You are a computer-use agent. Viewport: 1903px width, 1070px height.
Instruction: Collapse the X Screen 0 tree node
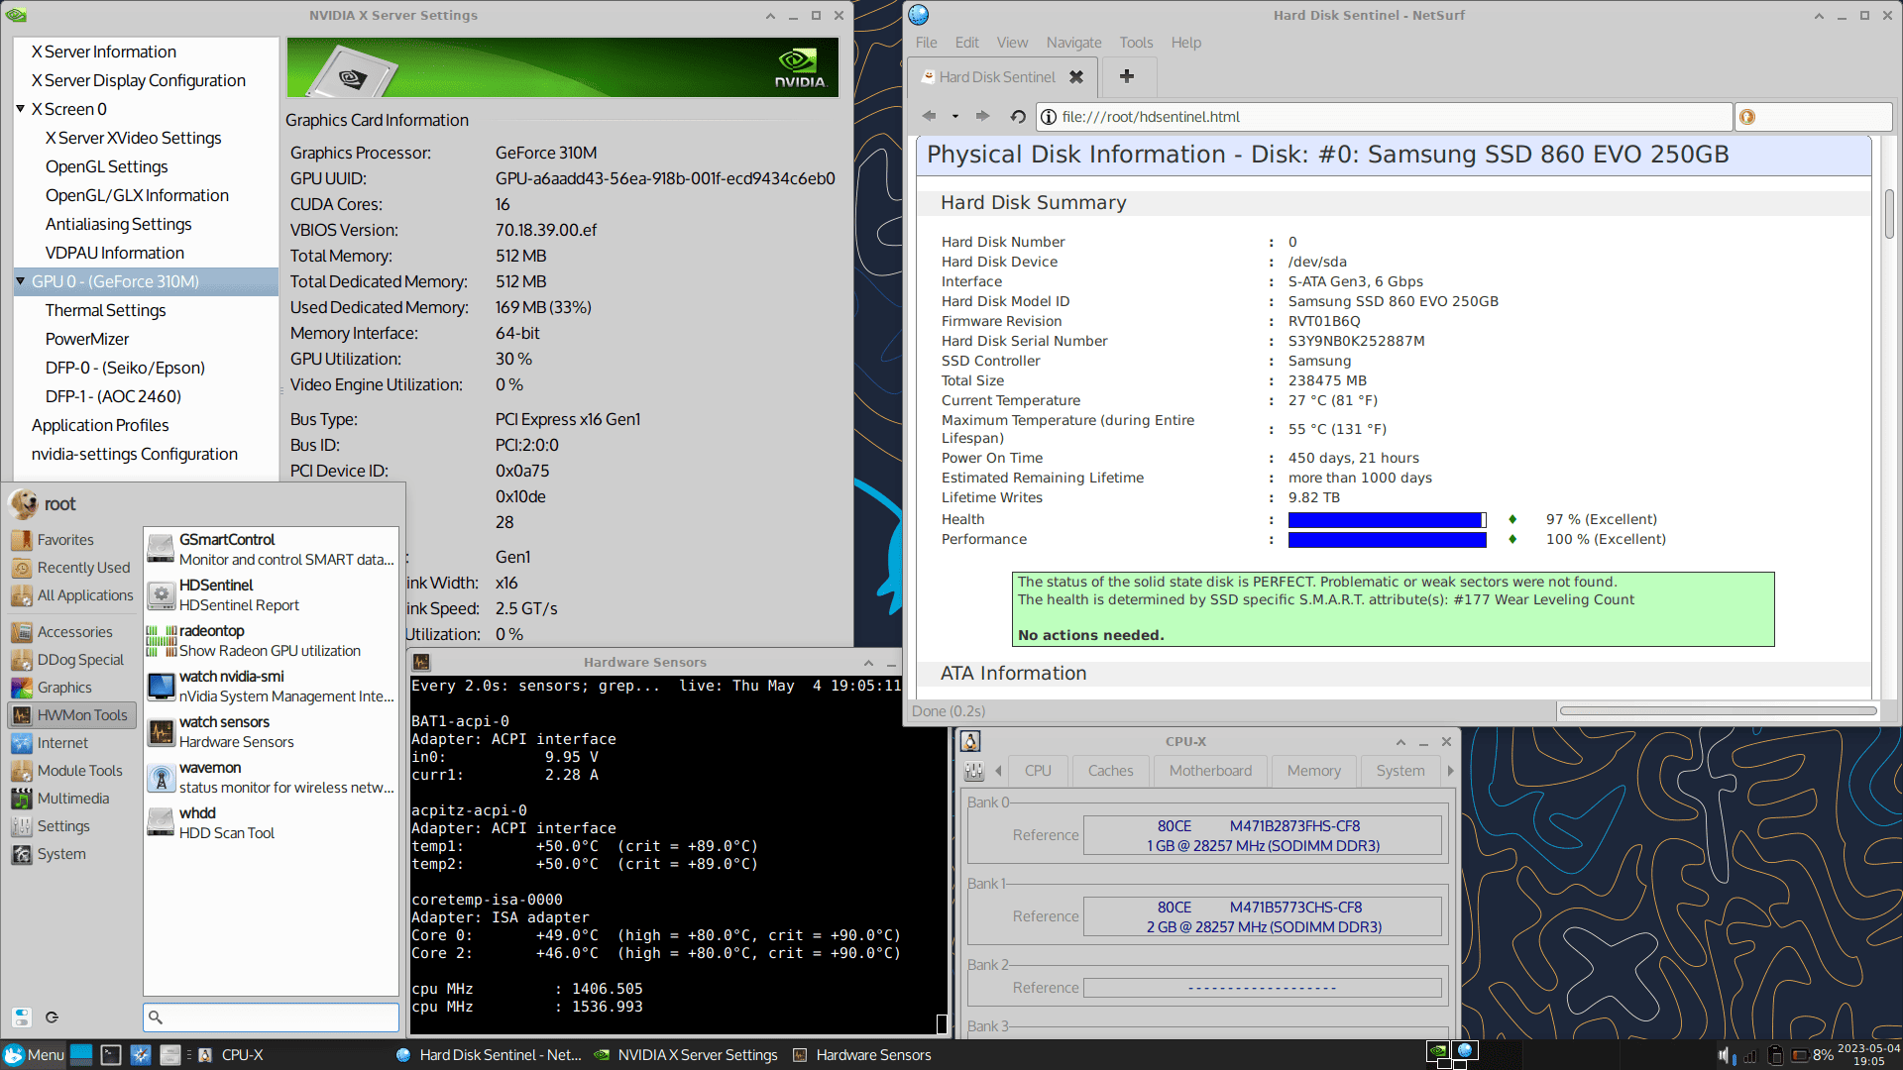click(21, 109)
